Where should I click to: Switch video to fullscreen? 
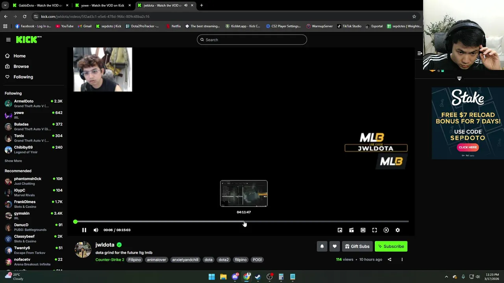(374, 230)
